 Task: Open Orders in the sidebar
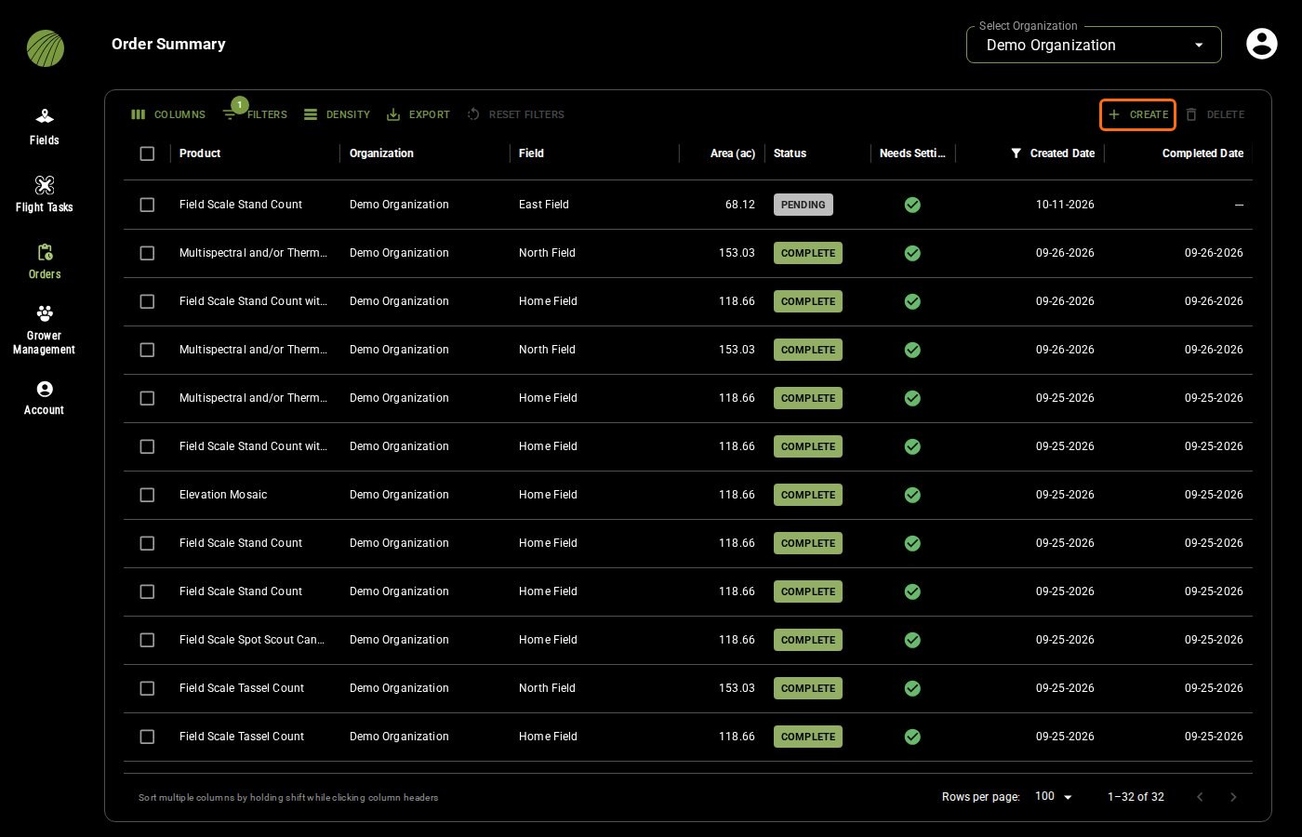pos(44,261)
